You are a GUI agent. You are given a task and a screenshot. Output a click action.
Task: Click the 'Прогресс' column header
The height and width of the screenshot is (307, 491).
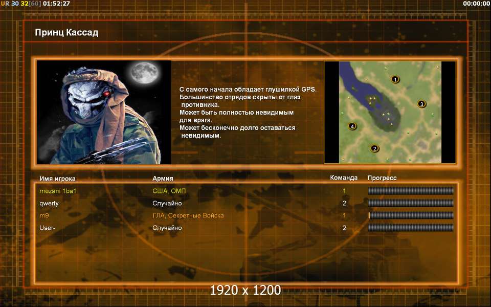click(382, 178)
